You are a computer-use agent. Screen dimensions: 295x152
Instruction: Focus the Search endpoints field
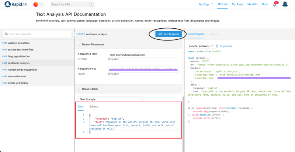(x=37, y=34)
